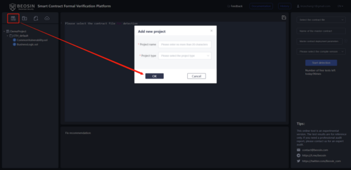351x170 pixels.
Task: Click the new file icon
Action: (x=36, y=18)
